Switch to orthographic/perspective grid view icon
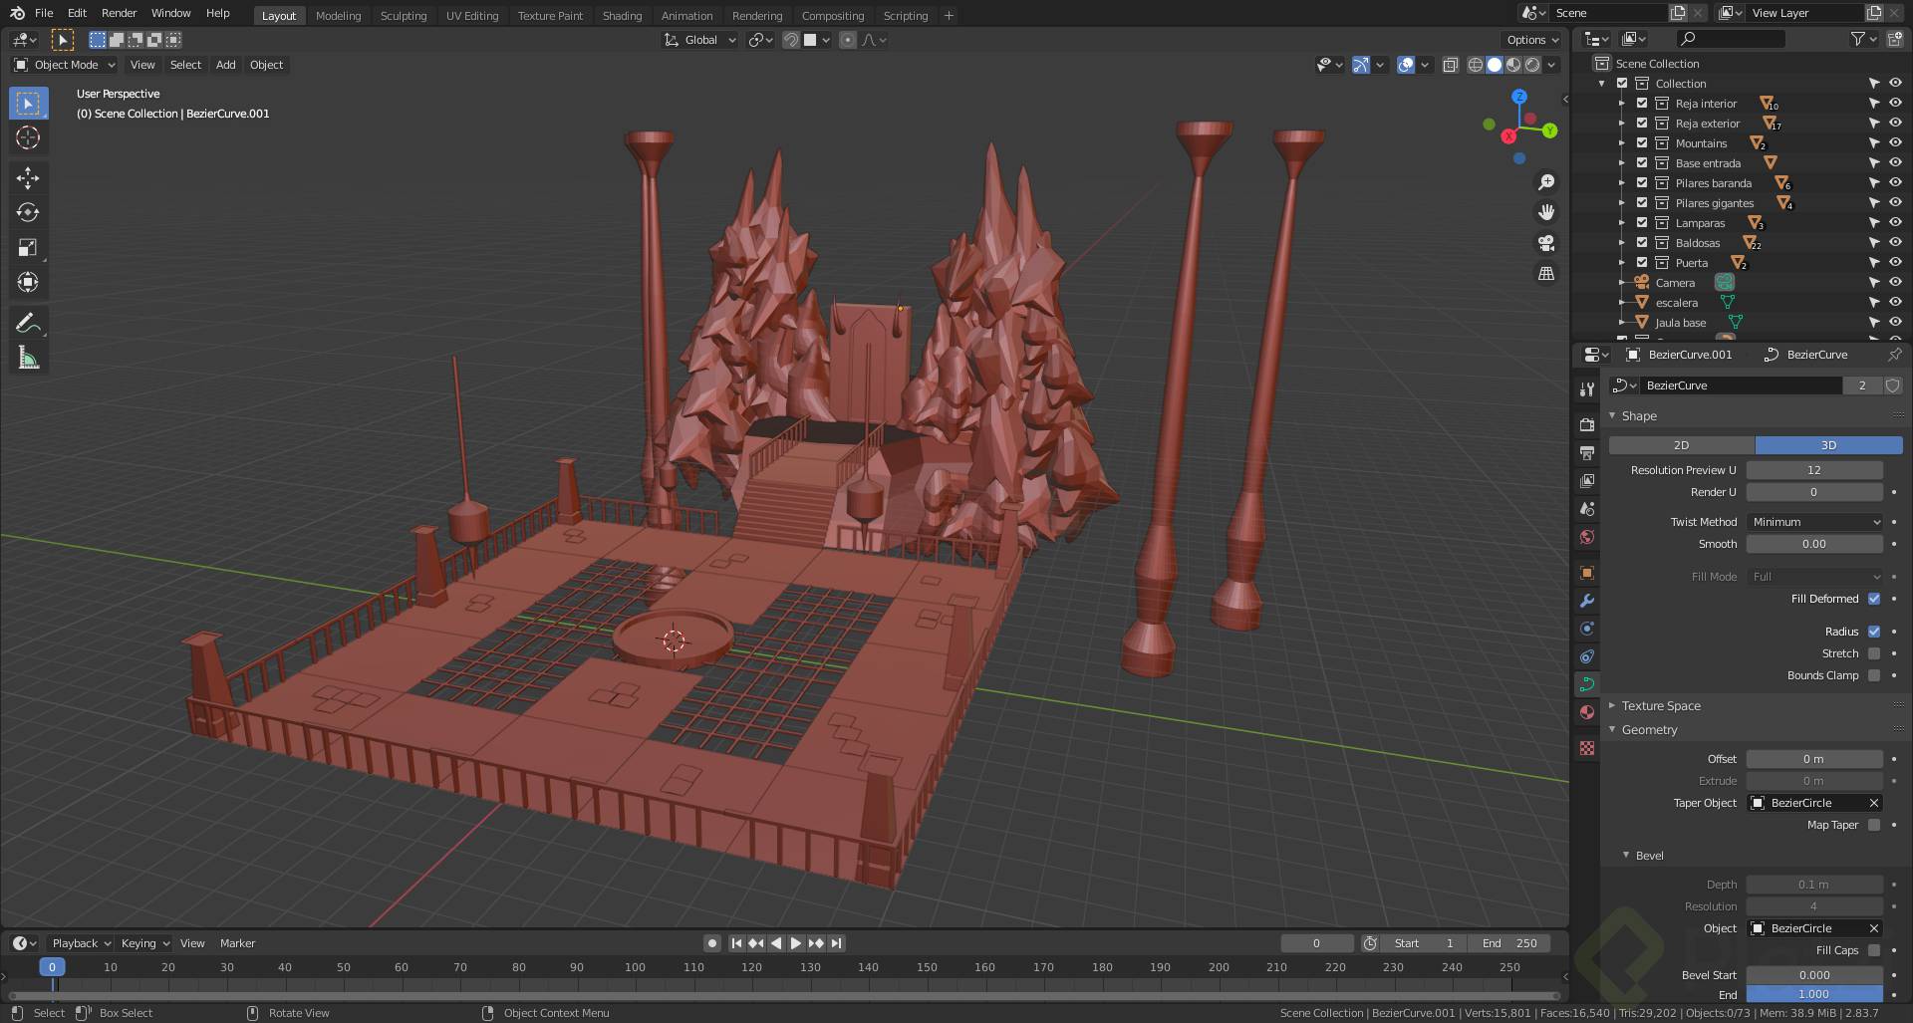Screen dimensions: 1913x1023 point(1546,273)
